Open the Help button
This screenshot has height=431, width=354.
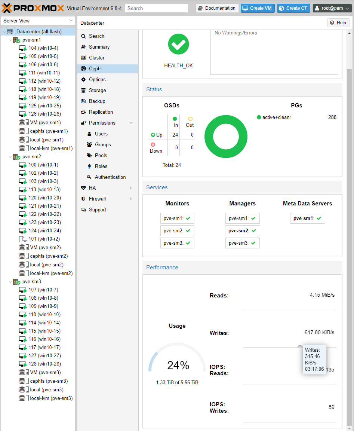coord(338,23)
